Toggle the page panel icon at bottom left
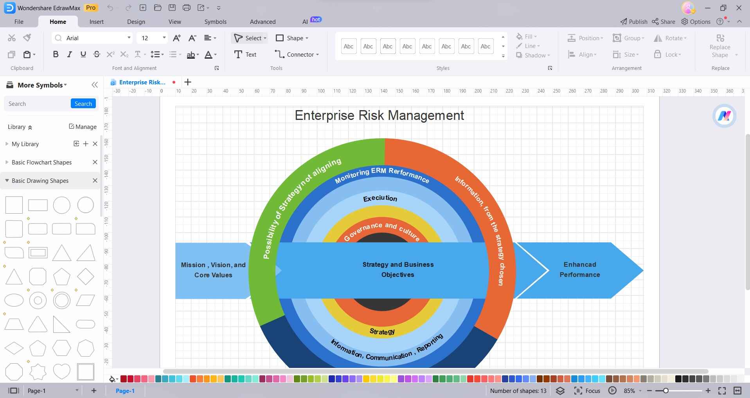Image resolution: width=750 pixels, height=398 pixels. (x=14, y=391)
